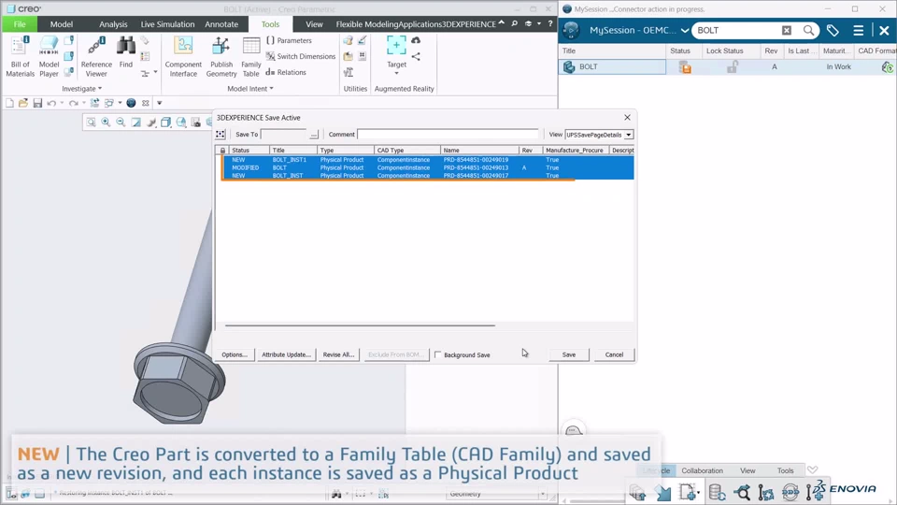Click the Save To browse button
The height and width of the screenshot is (505, 897).
pos(314,135)
